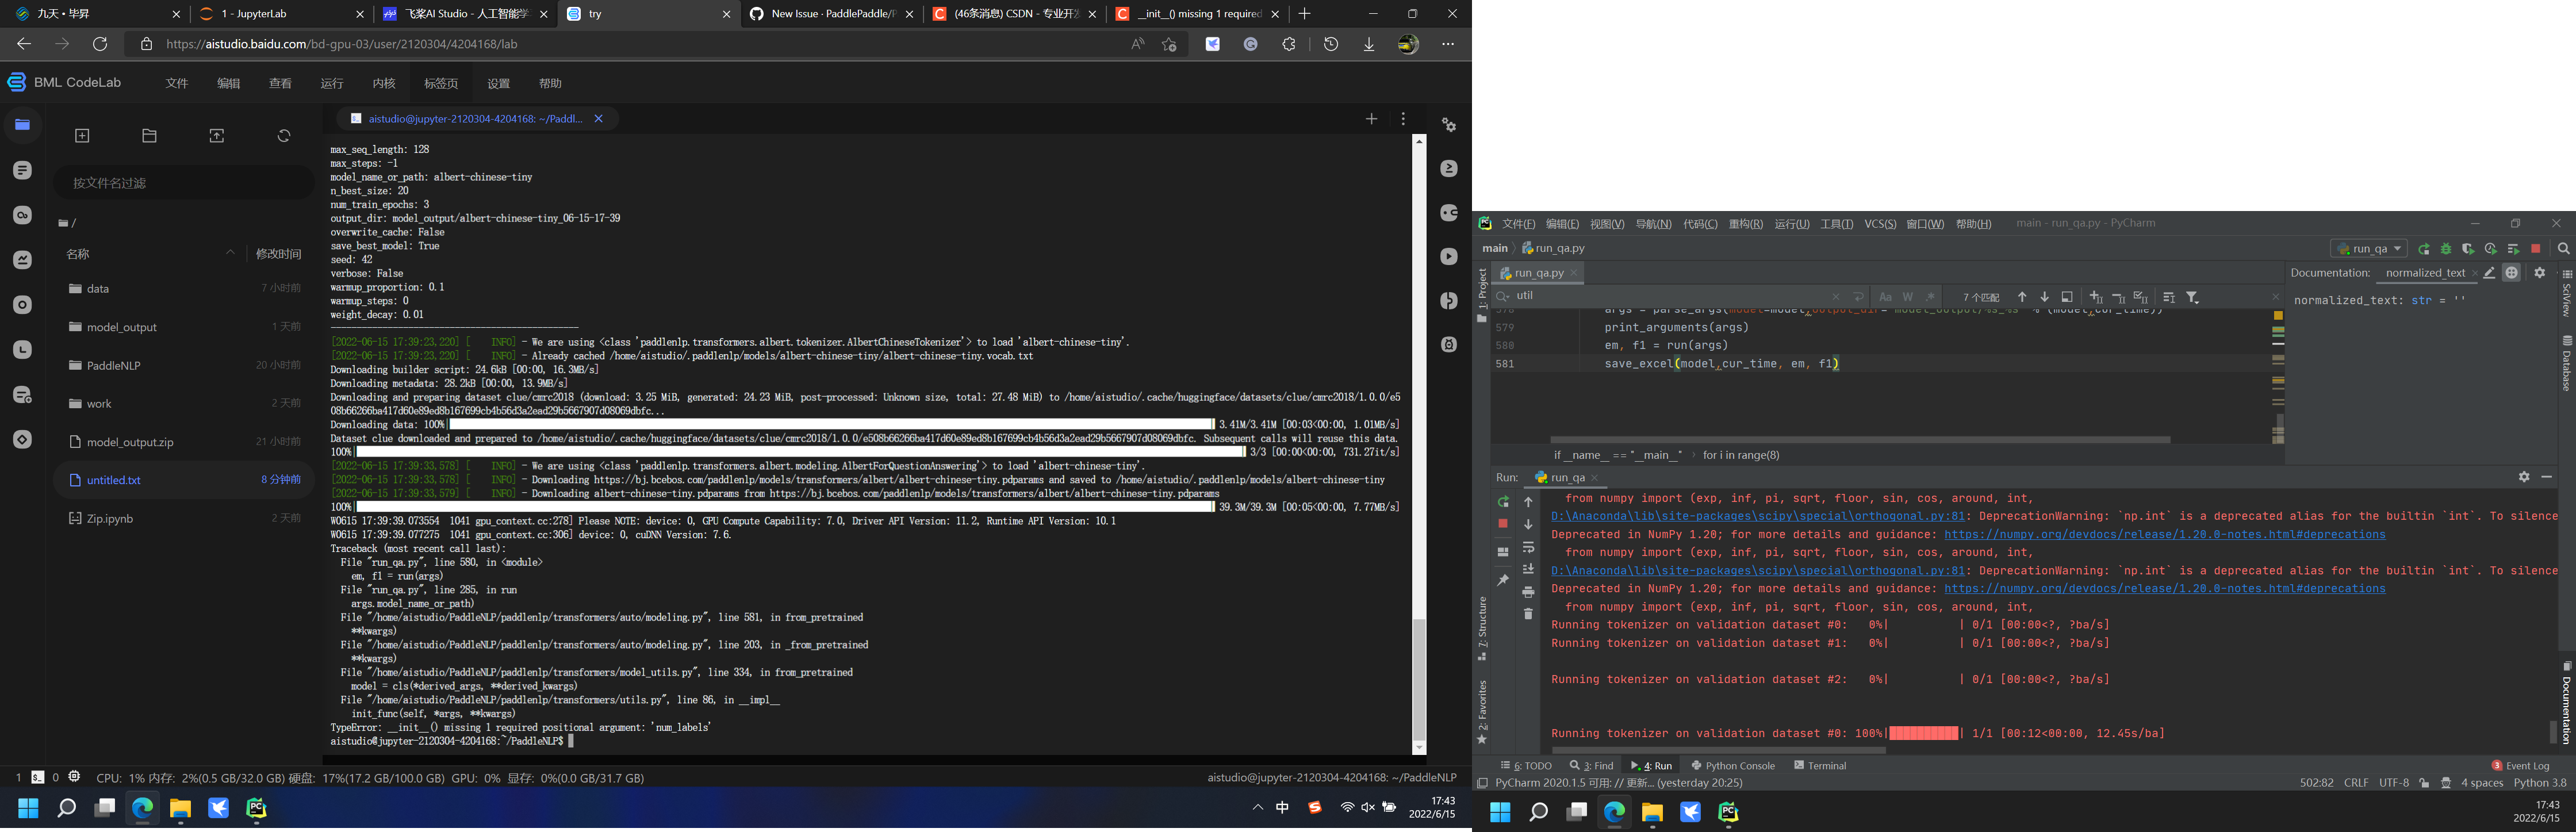
Task: Click the red stop icon in PyCharm's top toolbar
Action: [2535, 249]
